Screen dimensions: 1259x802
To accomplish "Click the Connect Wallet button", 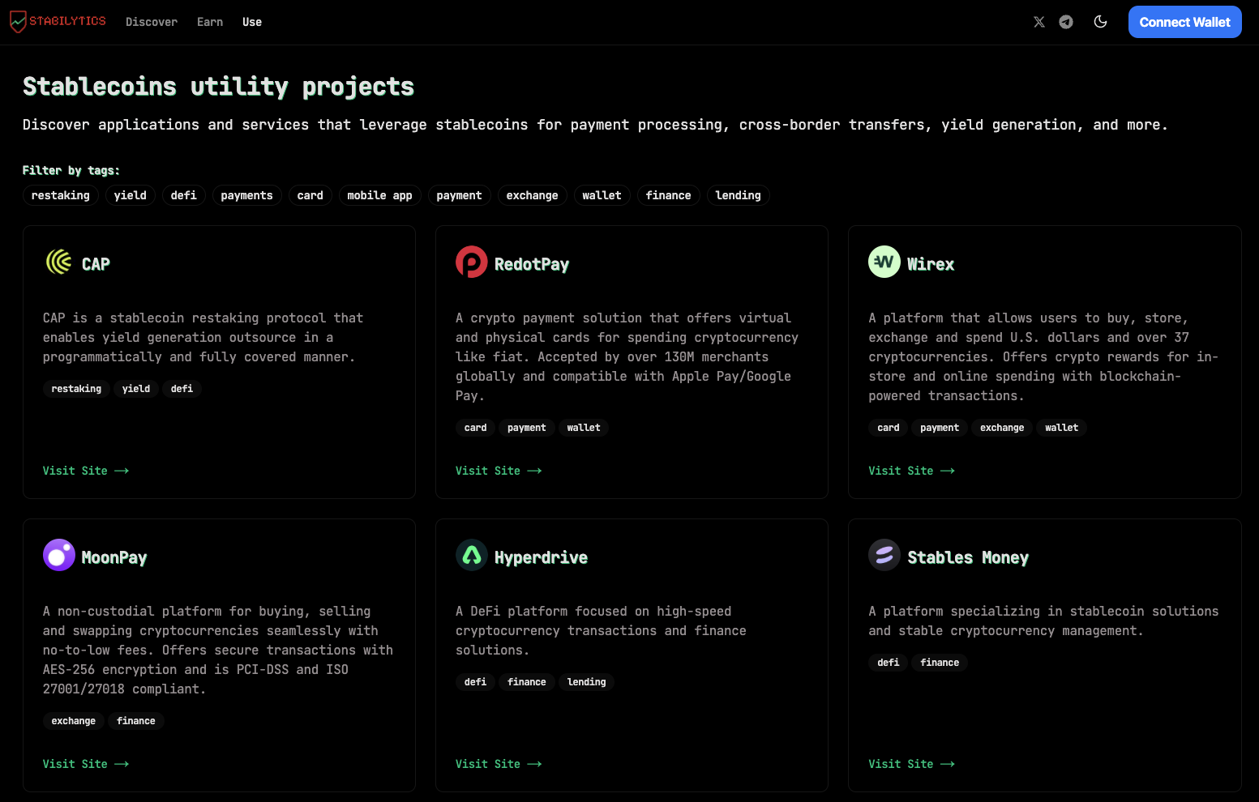I will tap(1184, 22).
